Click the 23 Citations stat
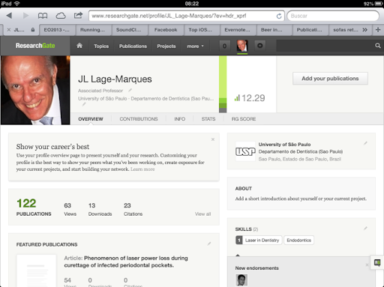The width and height of the screenshot is (384, 287). [133, 209]
